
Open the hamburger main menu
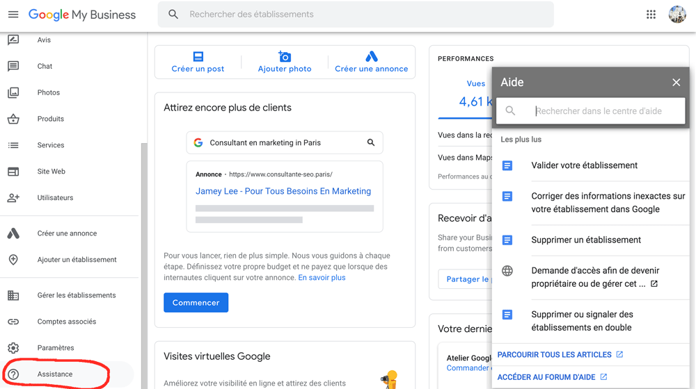click(x=13, y=15)
